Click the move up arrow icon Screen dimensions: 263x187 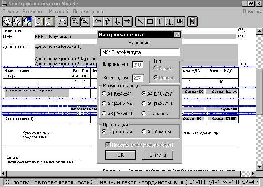[x=108, y=21]
